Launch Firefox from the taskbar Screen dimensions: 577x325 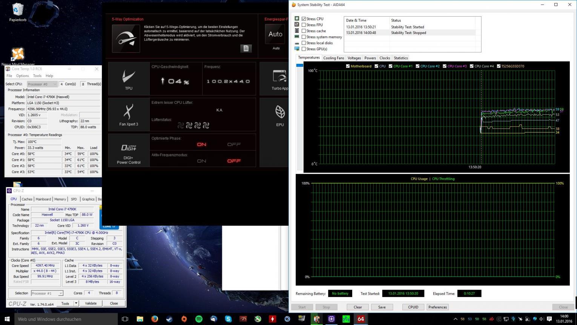click(155, 319)
